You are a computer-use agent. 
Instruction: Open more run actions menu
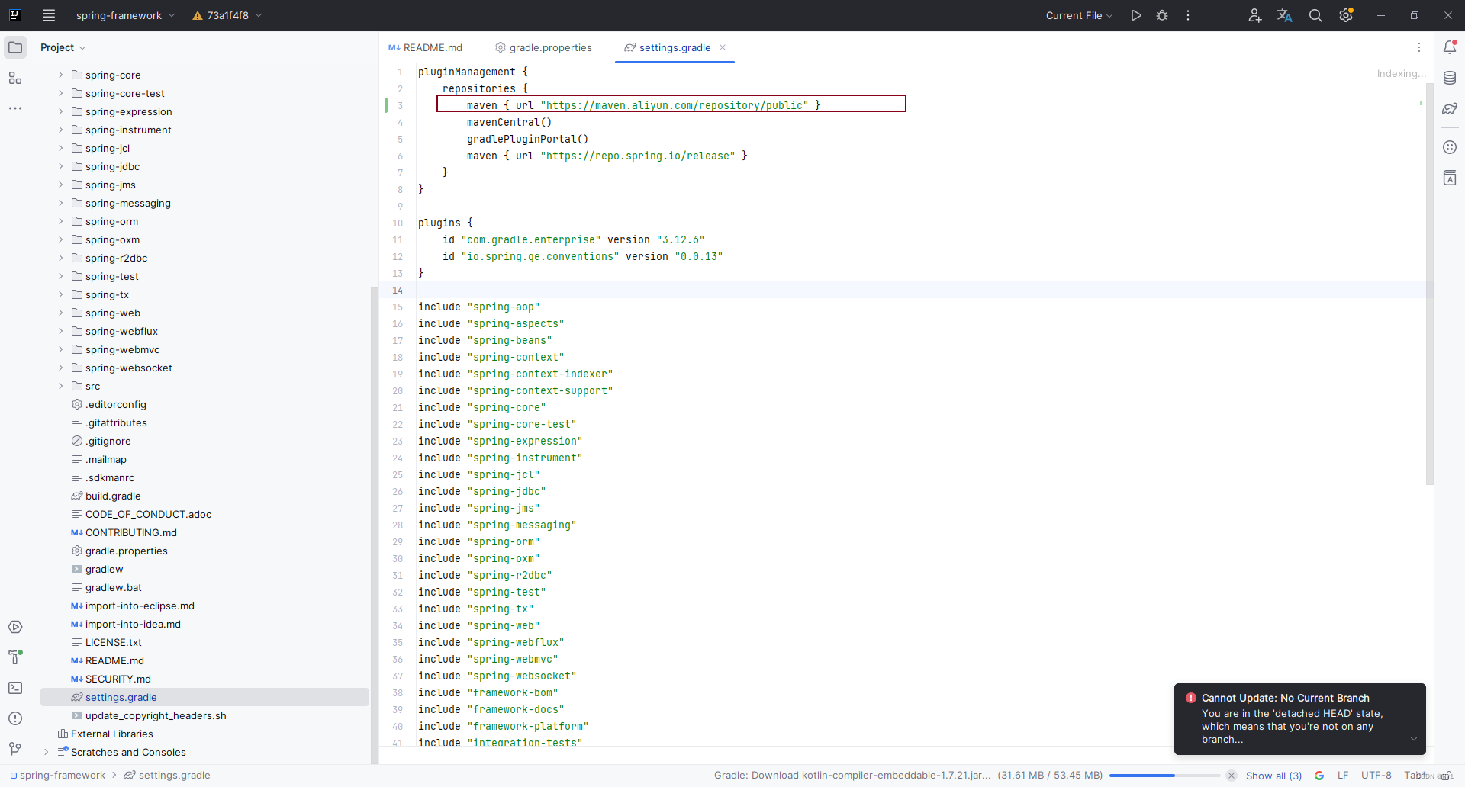coord(1188,15)
